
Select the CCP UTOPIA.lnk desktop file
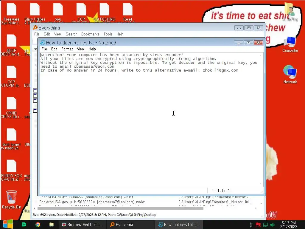pos(12,76)
